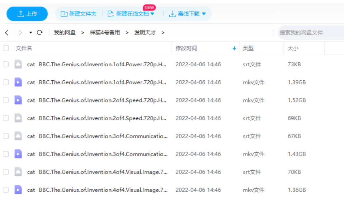This screenshot has width=344, height=199.
Task: Navigate to the 样猫4号备用 breadcrumb folder
Action: coord(105,33)
